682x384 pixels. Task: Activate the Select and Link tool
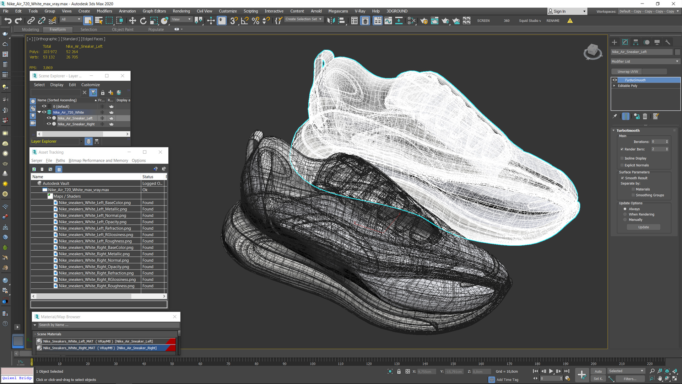coord(31,21)
